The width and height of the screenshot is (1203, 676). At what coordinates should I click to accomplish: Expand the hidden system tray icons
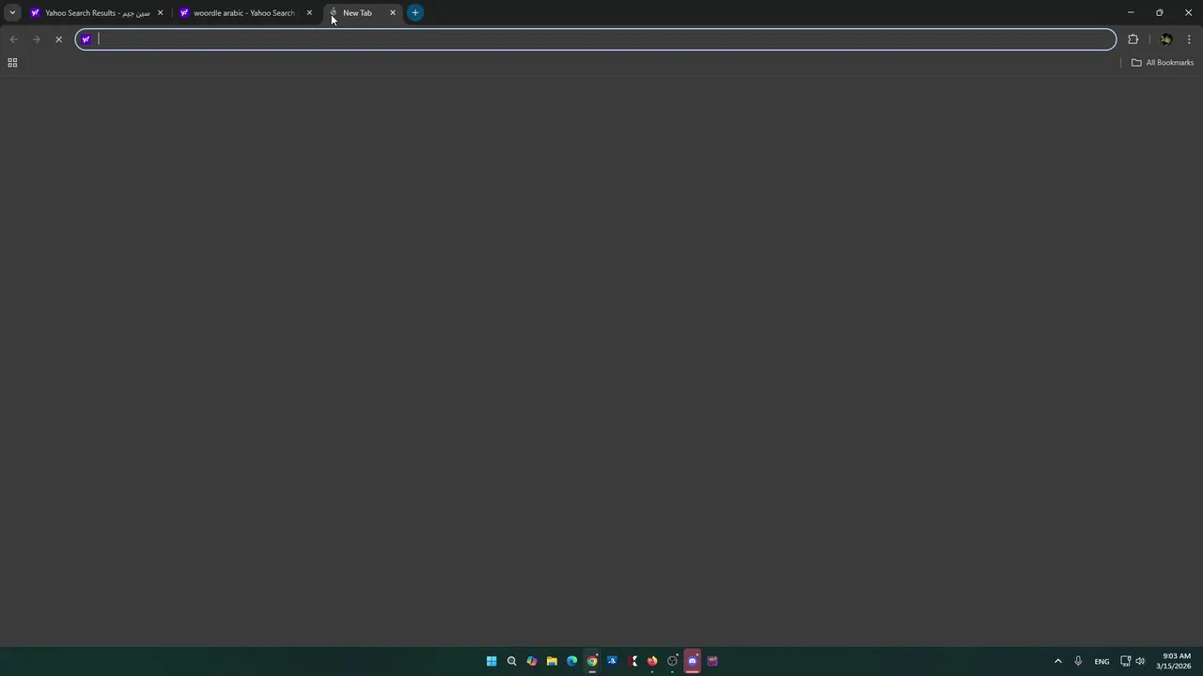(1058, 661)
